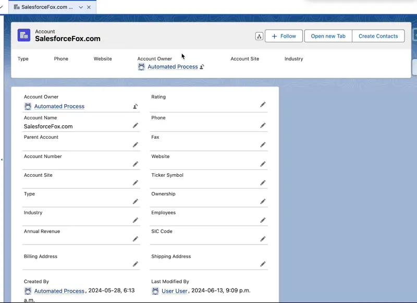Change owner icon in highlights panel
417x303 pixels.
pos(202,67)
